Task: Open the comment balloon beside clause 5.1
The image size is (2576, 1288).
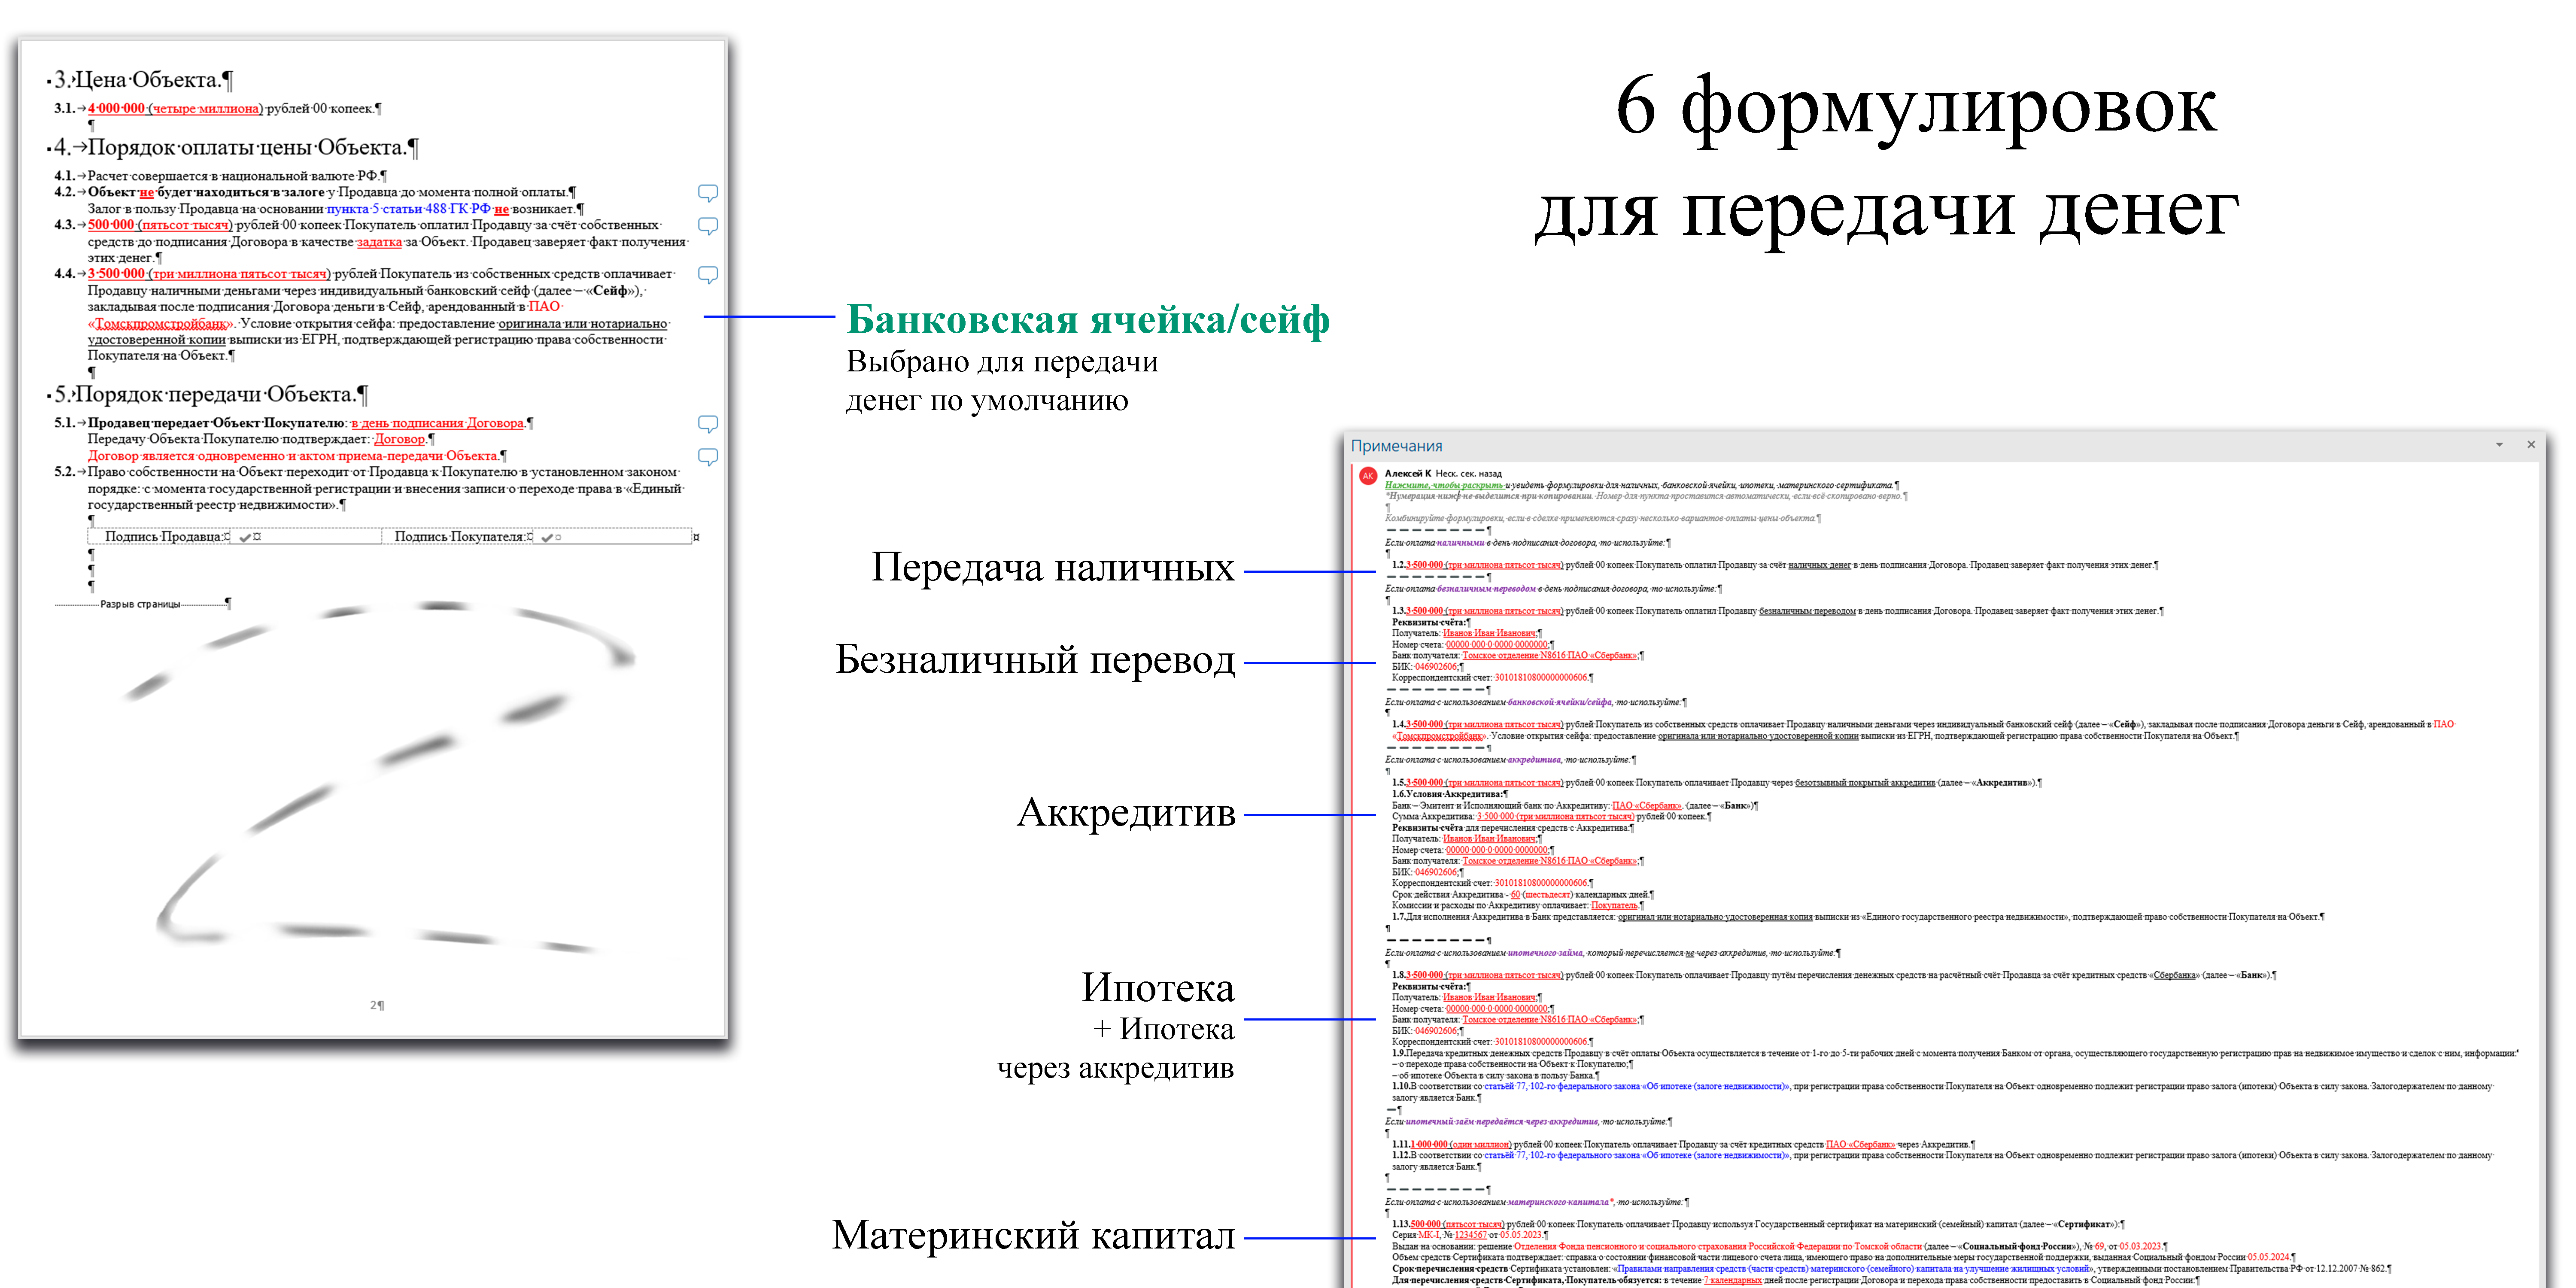Action: (708, 424)
